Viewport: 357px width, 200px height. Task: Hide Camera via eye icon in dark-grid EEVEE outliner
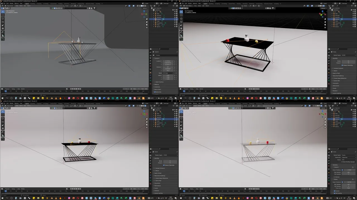pyautogui.click(x=353, y=19)
